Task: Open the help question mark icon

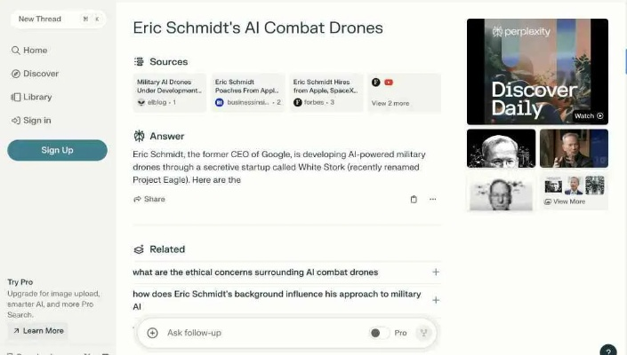Action: 607,351
